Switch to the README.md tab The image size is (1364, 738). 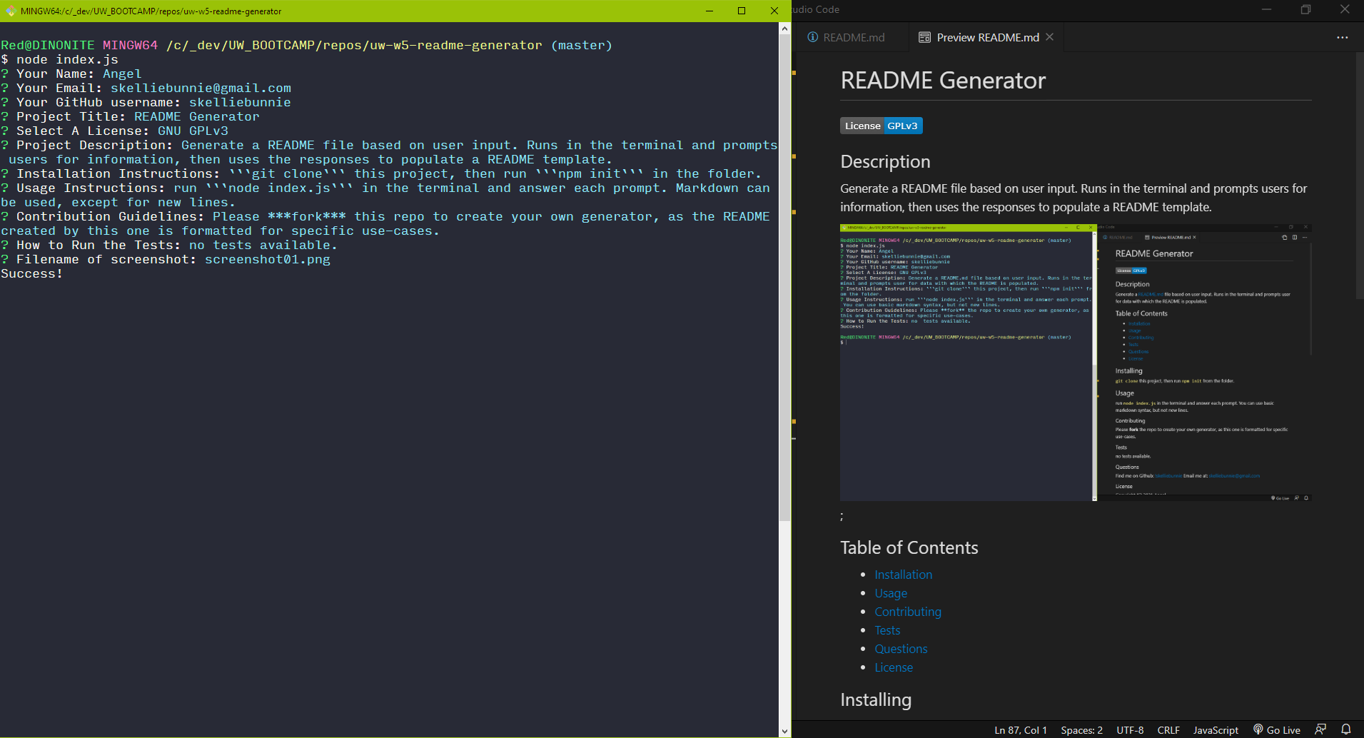pyautogui.click(x=856, y=37)
